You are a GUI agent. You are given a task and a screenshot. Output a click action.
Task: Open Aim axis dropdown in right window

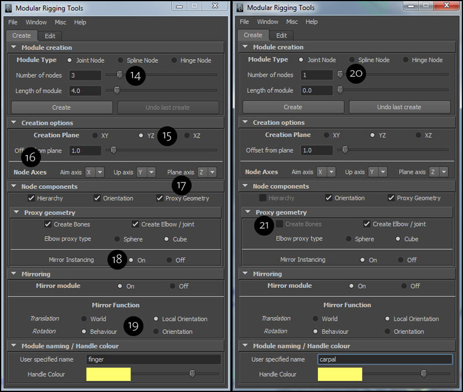coord(326,172)
